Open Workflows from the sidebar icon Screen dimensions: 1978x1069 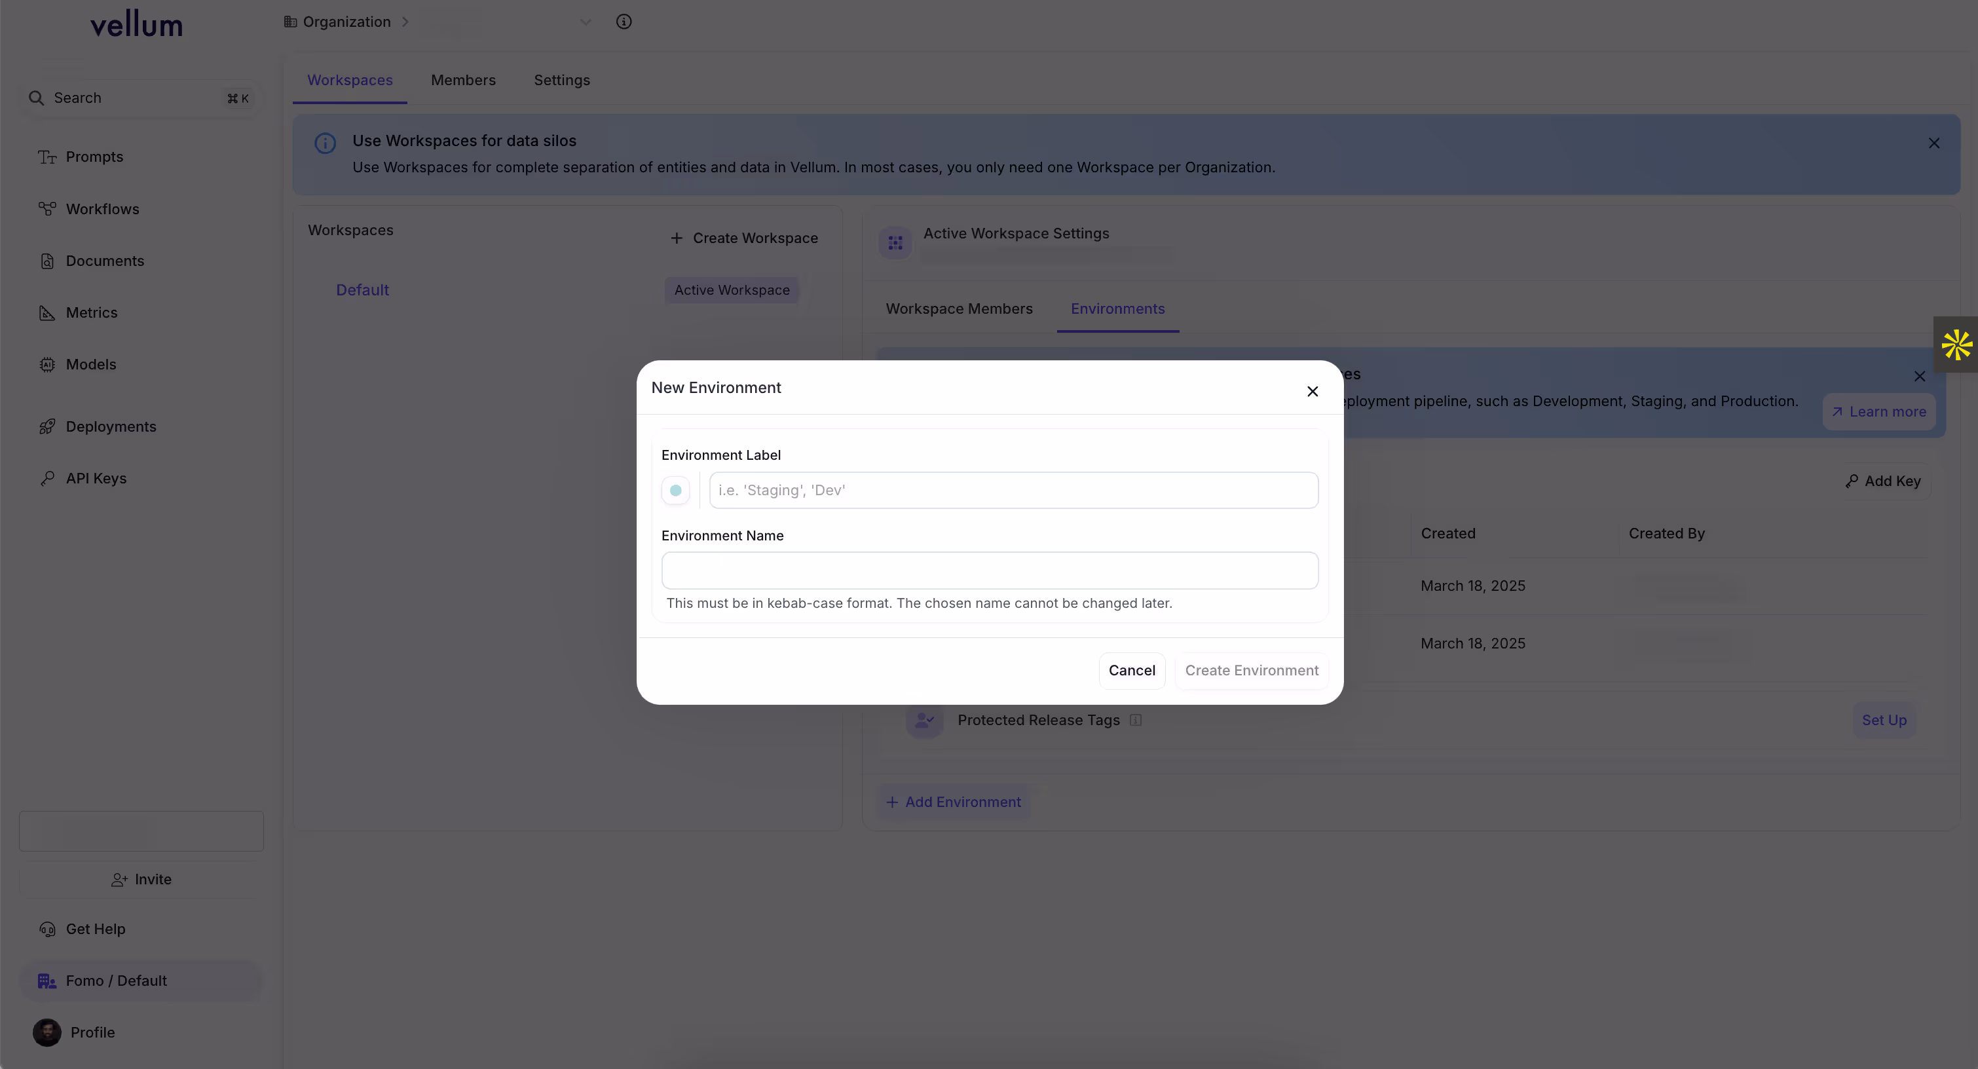47,209
